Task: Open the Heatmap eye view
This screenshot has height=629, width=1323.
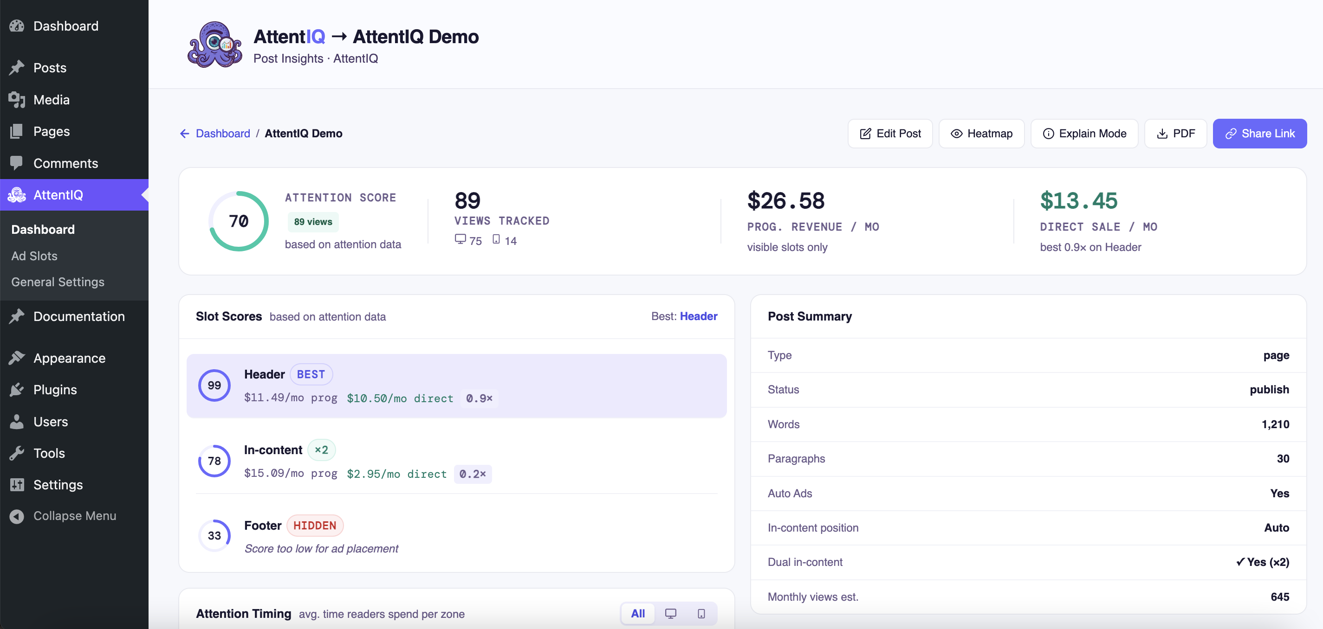Action: (981, 134)
